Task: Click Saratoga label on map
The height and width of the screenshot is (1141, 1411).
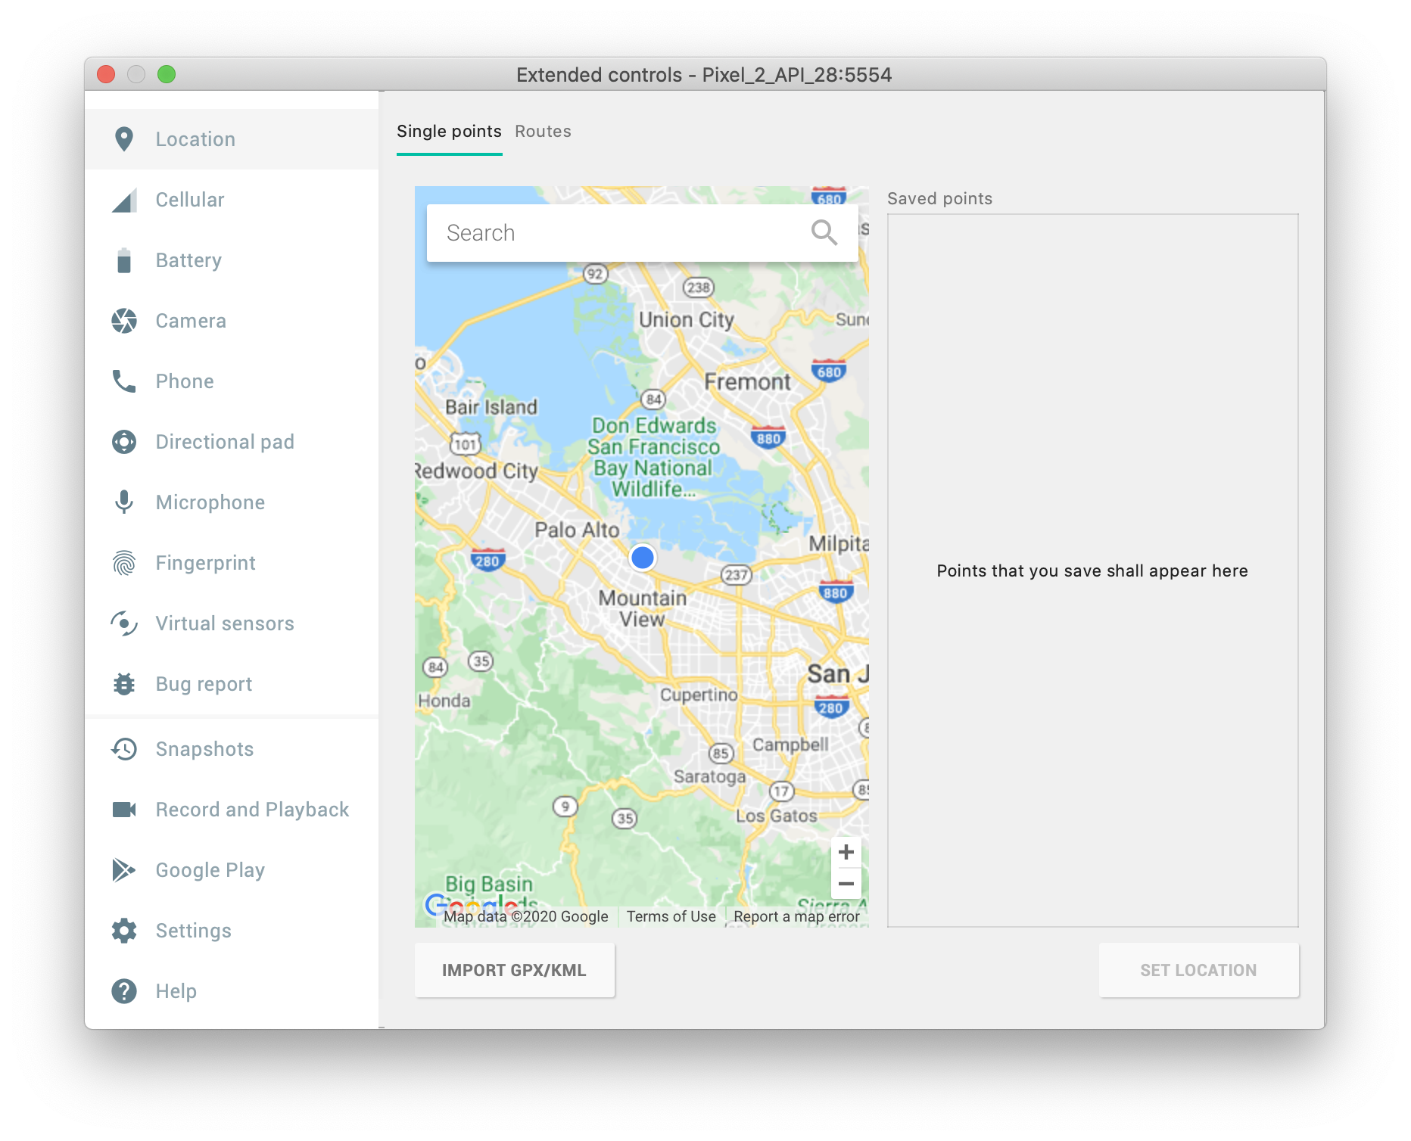Action: 709,776
